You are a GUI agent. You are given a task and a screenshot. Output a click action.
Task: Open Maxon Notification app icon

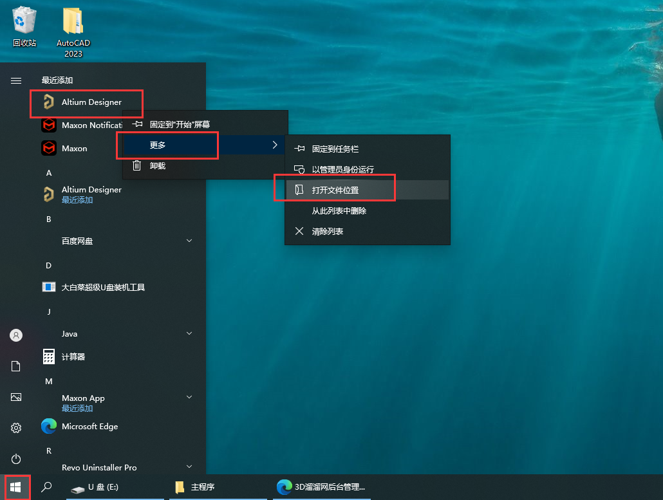49,125
